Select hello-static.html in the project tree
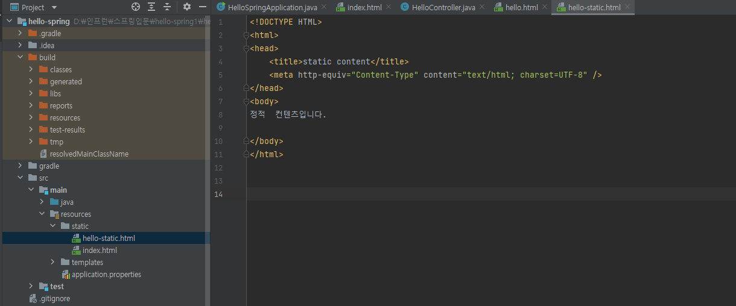Screen dimensions: 736x306 coord(109,238)
